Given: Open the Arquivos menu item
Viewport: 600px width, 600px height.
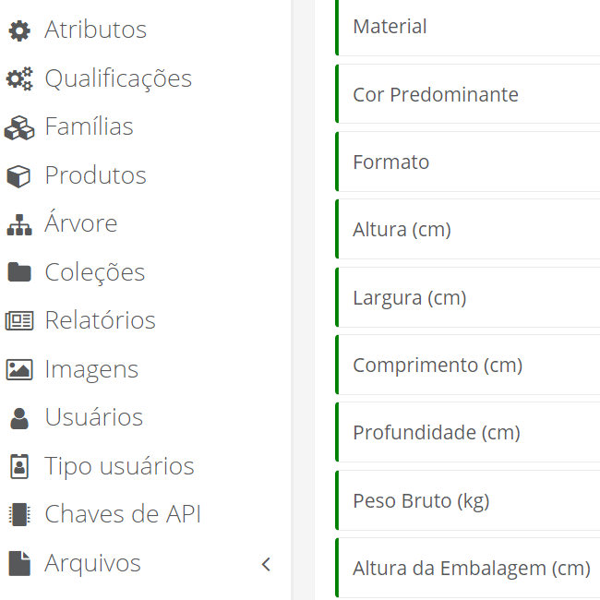Looking at the screenshot, I should [92, 563].
